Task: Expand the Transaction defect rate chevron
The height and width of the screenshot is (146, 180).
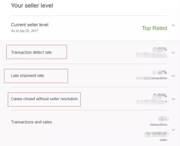Action: point(173,53)
